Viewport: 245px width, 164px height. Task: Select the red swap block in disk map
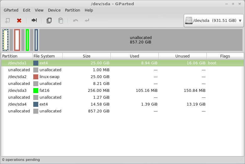tap(17, 40)
